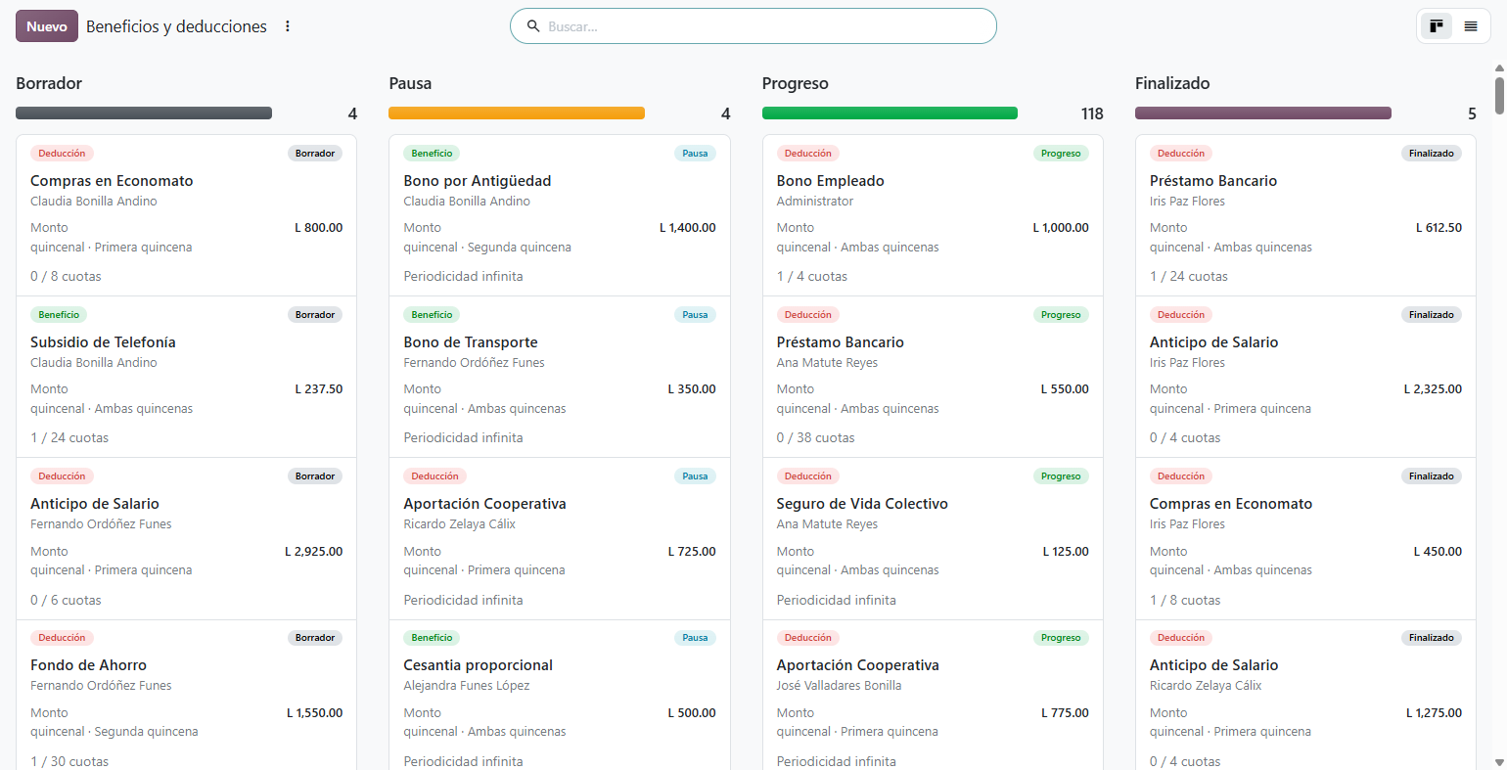Click '0 / 38 cuotas' text
The image size is (1507, 770).
click(x=816, y=438)
